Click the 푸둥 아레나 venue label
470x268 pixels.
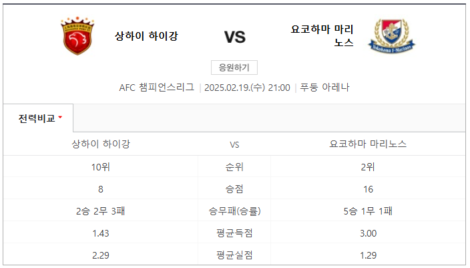[x=324, y=88]
